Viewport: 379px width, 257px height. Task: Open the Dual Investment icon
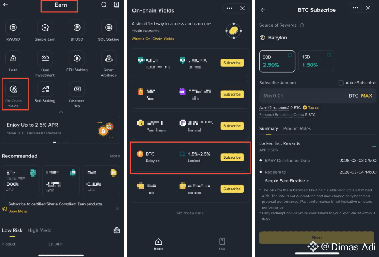(x=45, y=58)
